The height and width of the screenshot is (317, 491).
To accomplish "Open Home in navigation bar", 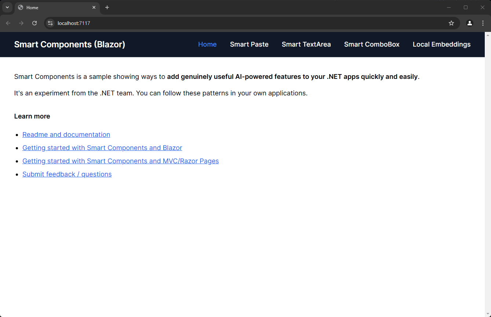I will point(207,44).
